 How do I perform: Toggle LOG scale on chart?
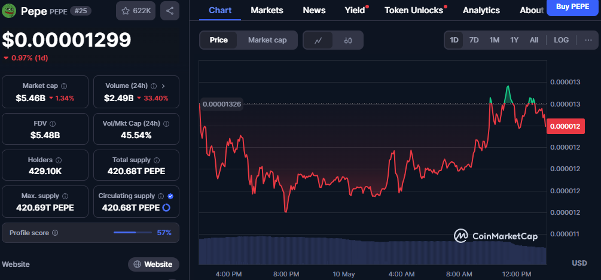tap(561, 40)
